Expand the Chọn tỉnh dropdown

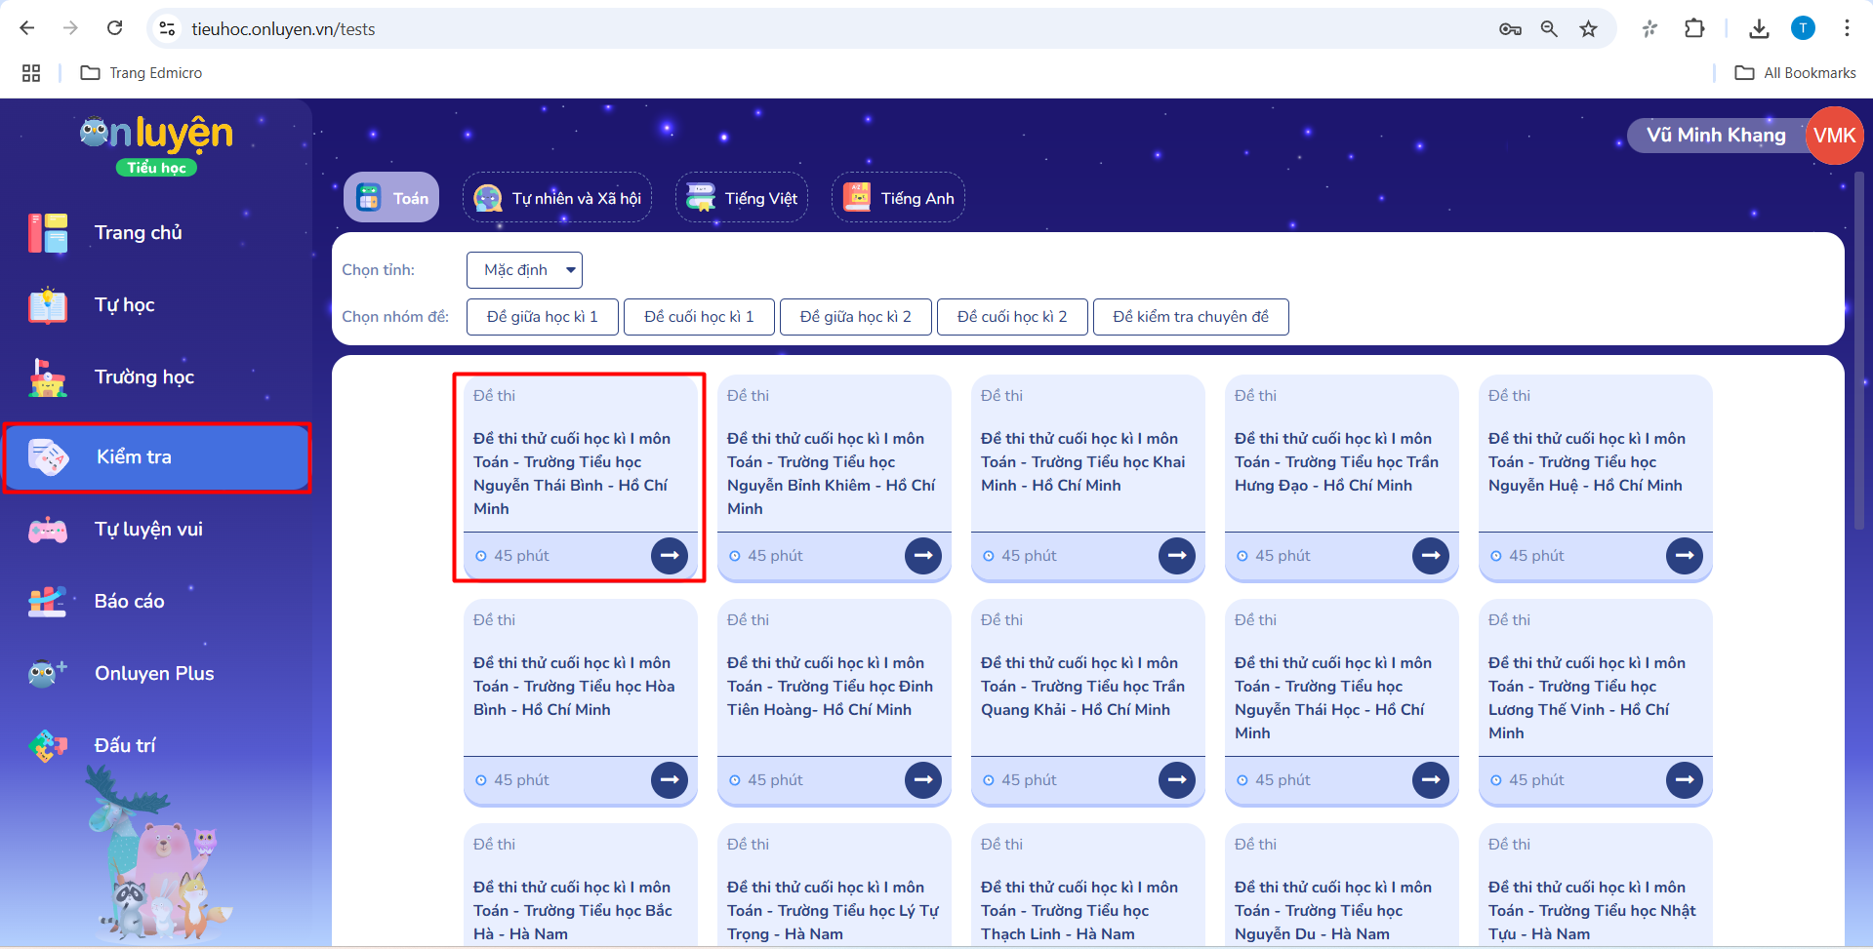click(524, 270)
